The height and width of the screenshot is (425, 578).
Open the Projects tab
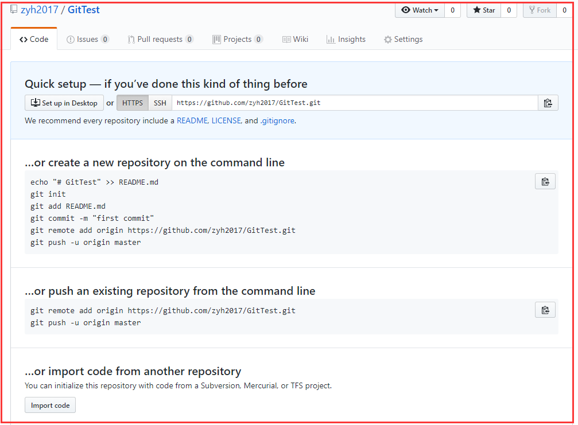(238, 39)
